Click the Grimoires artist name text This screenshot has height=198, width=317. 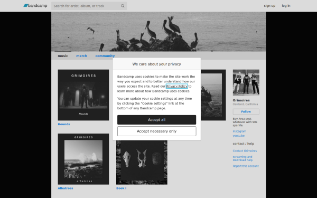[241, 100]
